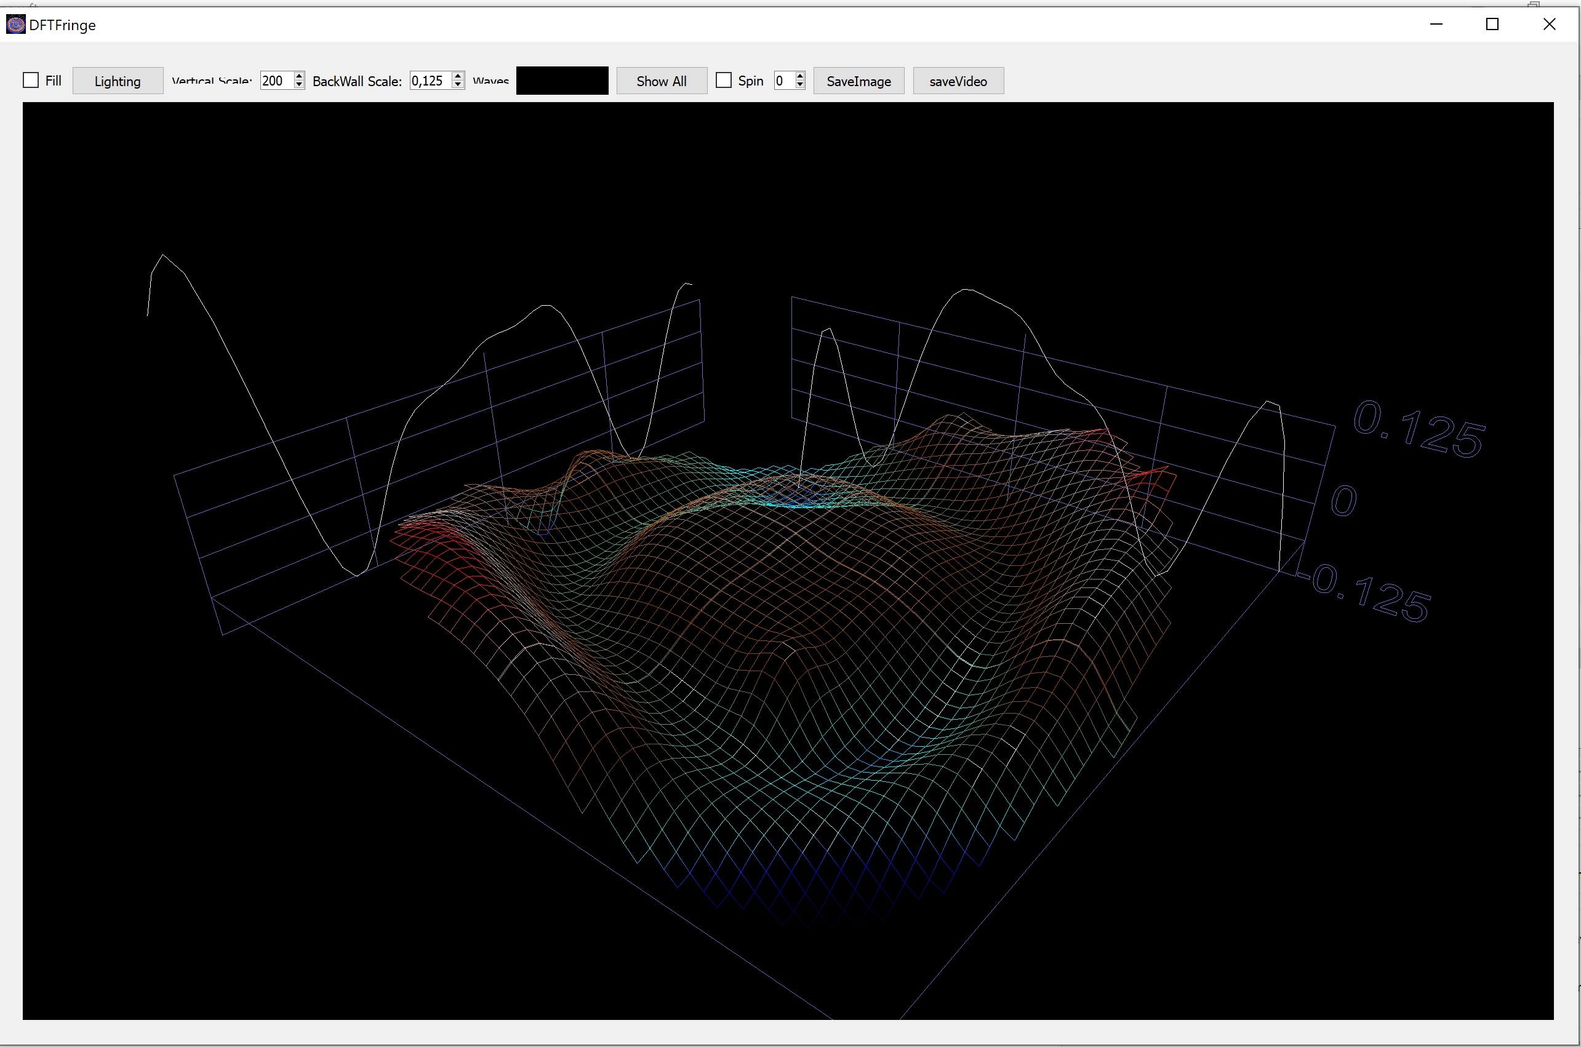
Task: Click the black color box beside Waves
Action: [562, 81]
